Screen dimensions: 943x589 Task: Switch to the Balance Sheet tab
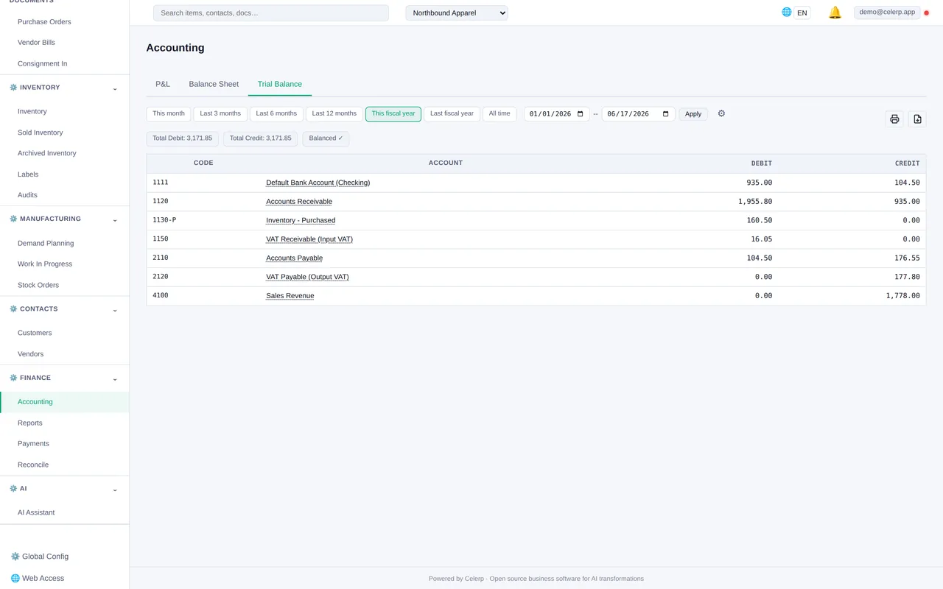[214, 84]
